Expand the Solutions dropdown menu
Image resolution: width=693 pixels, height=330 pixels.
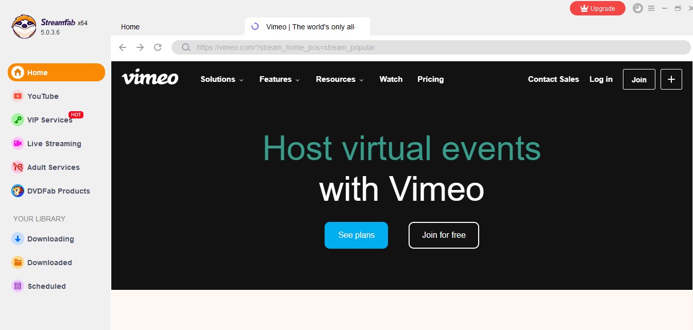click(222, 79)
